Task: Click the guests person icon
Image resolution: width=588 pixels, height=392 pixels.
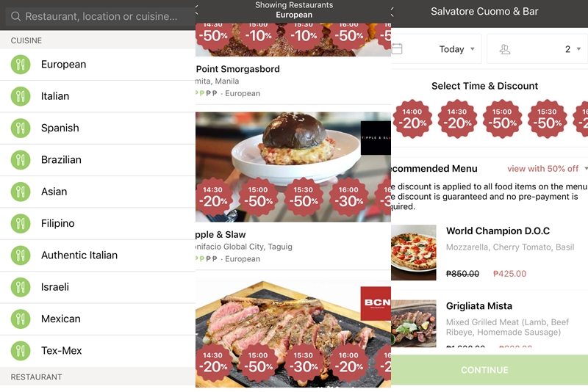Action: (505, 49)
